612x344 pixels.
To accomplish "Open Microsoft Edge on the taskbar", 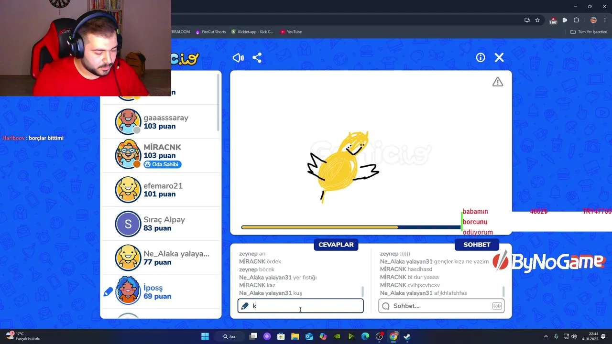I will tap(365, 336).
